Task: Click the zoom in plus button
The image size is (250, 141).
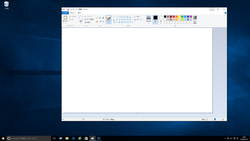Action: click(223, 120)
